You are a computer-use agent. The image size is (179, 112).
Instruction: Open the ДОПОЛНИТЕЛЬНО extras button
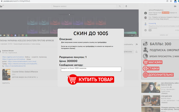[x=158, y=75]
